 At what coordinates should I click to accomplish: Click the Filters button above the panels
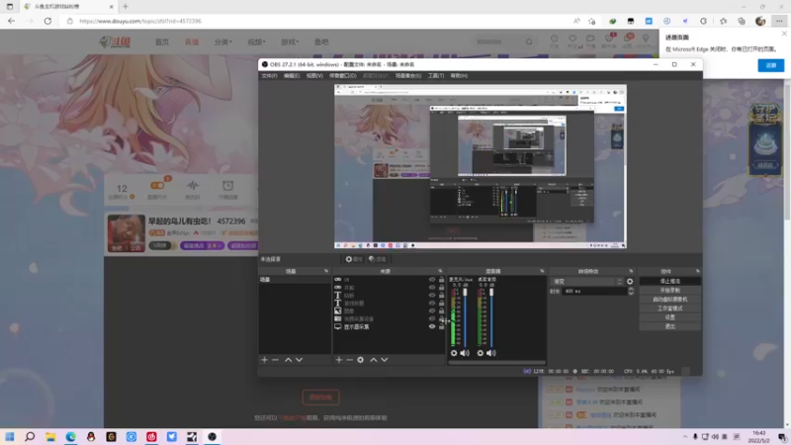[378, 259]
